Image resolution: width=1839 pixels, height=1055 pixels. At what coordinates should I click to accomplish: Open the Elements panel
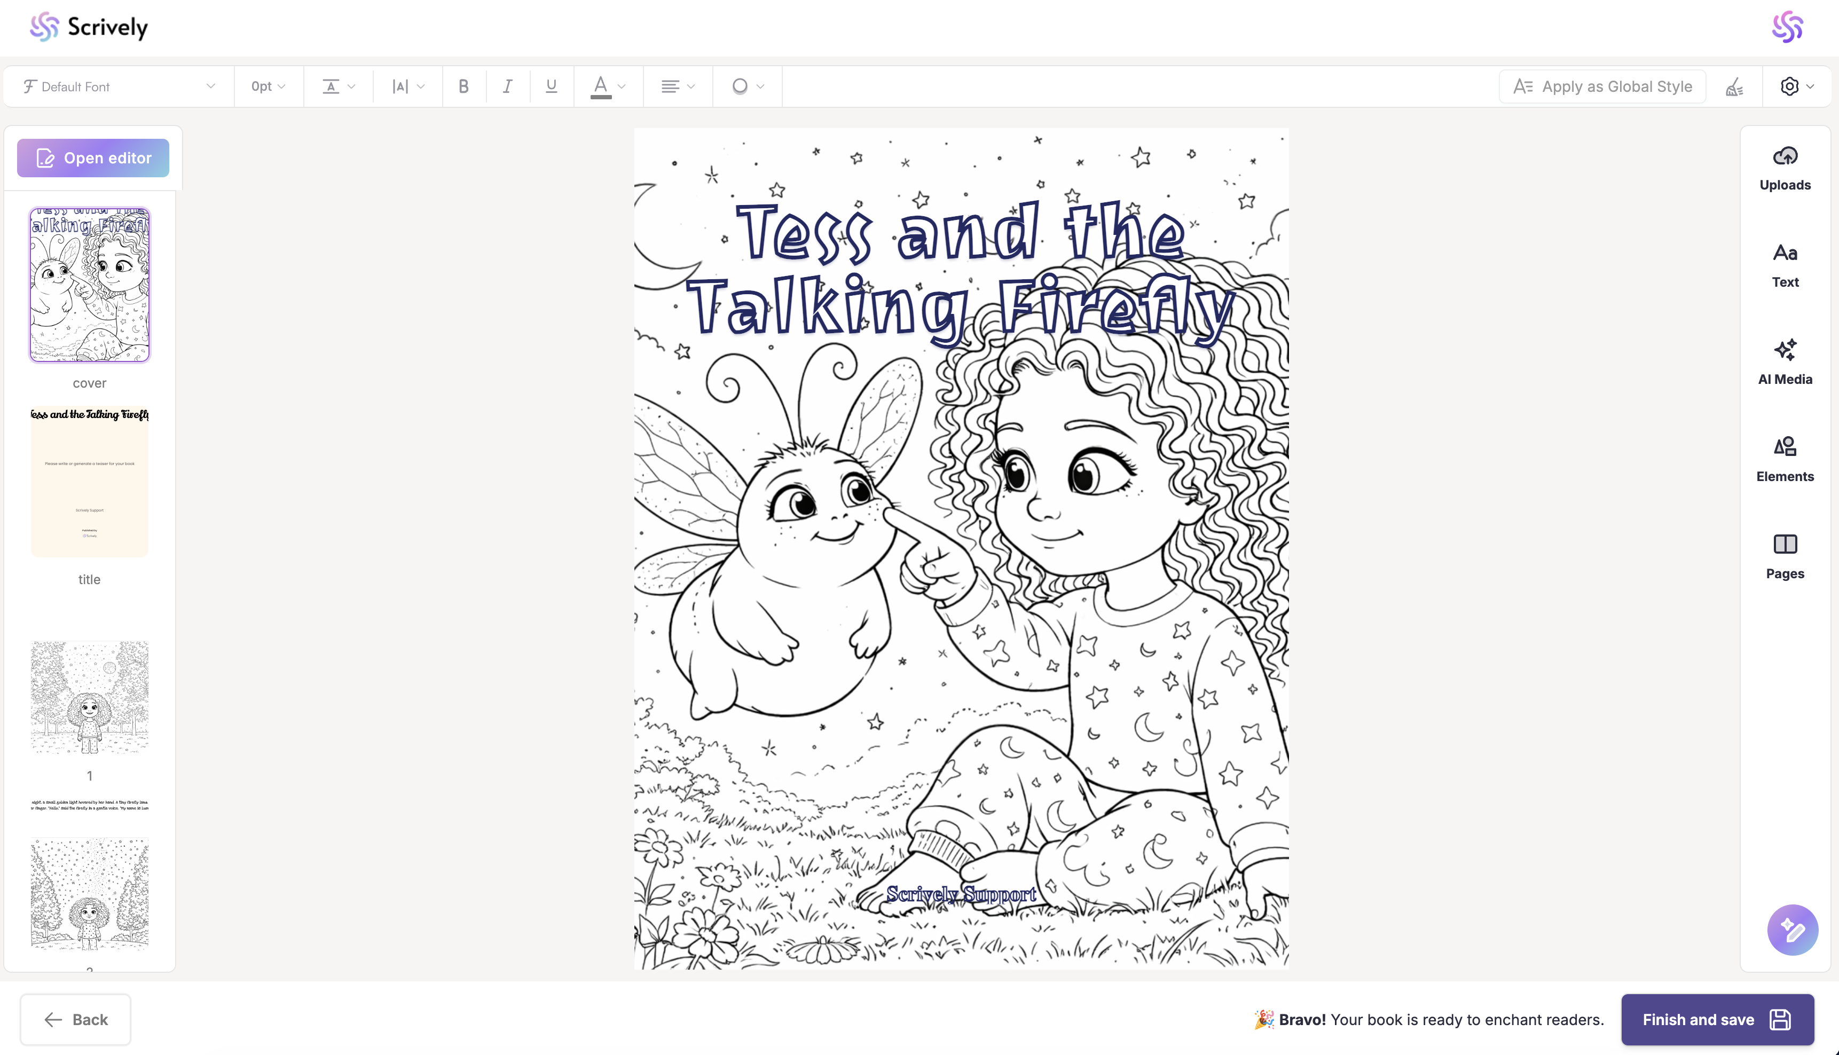click(x=1785, y=459)
